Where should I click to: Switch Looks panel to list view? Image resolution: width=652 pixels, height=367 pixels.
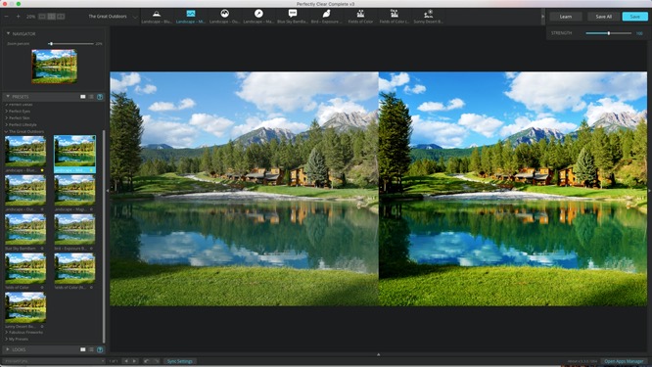pyautogui.click(x=91, y=349)
